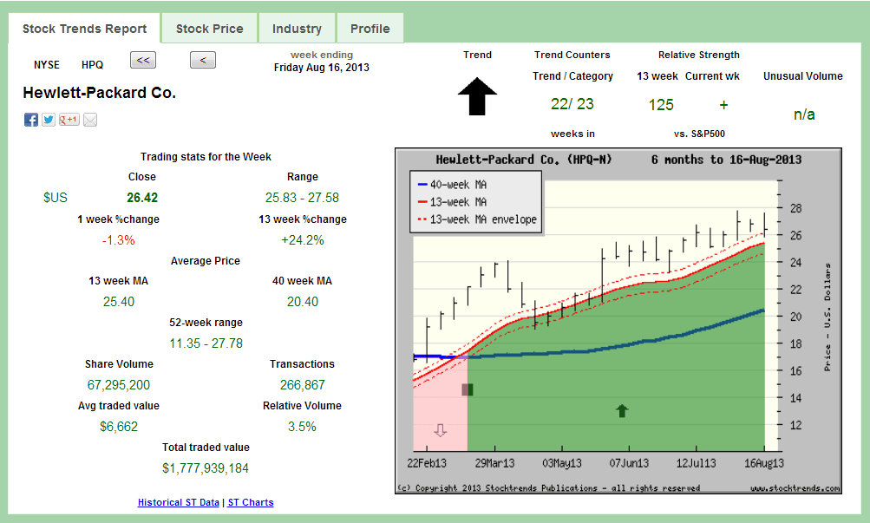
Task: Click avg traded value $6,662
Action: tap(118, 427)
